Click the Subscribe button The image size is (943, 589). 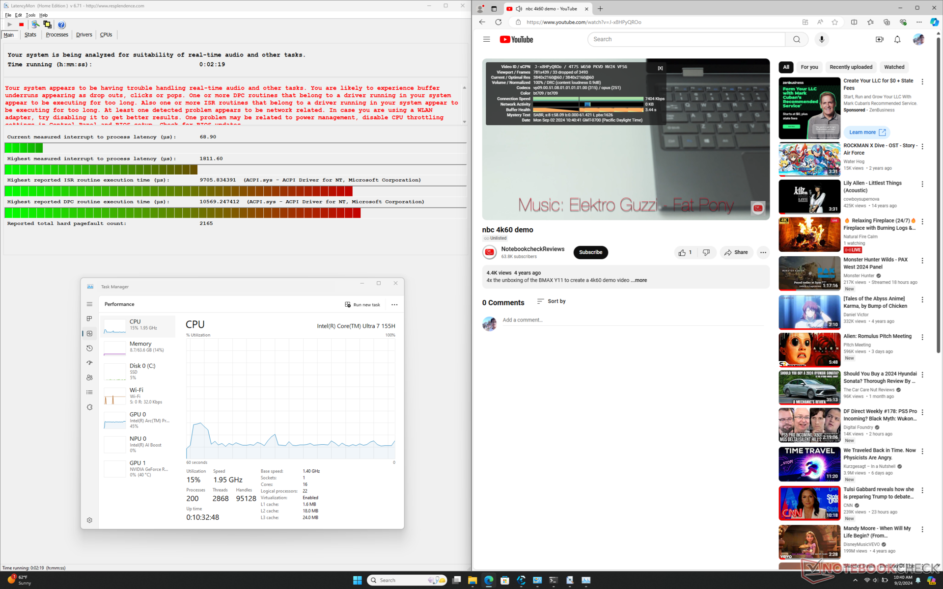590,252
